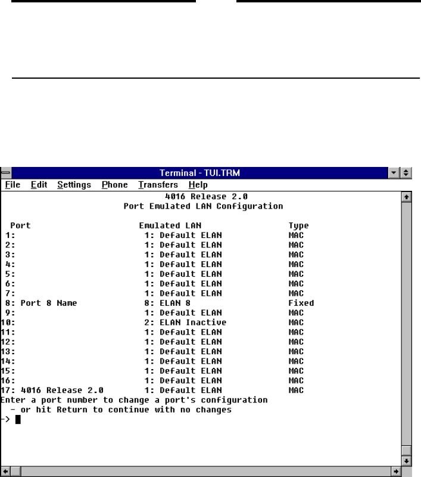
Task: Click the horizontal scrollbar thumb
Action: click(x=17, y=471)
